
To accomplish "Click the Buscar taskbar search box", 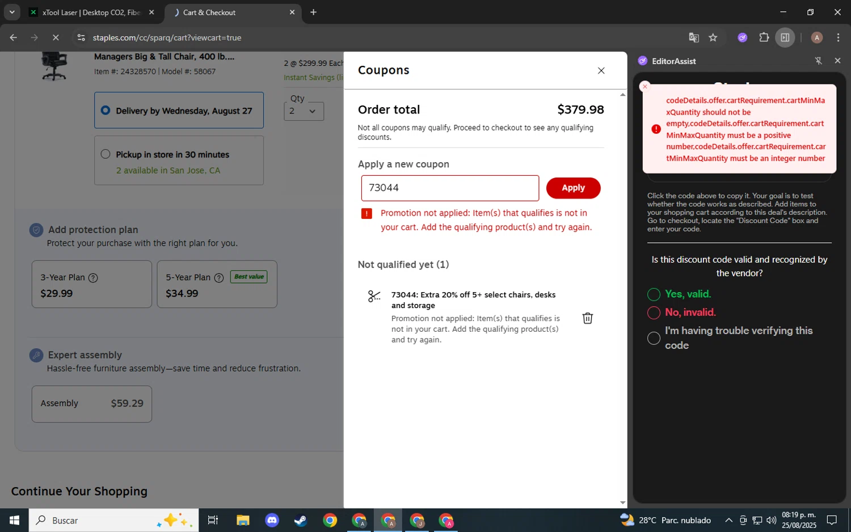I will click(x=113, y=520).
